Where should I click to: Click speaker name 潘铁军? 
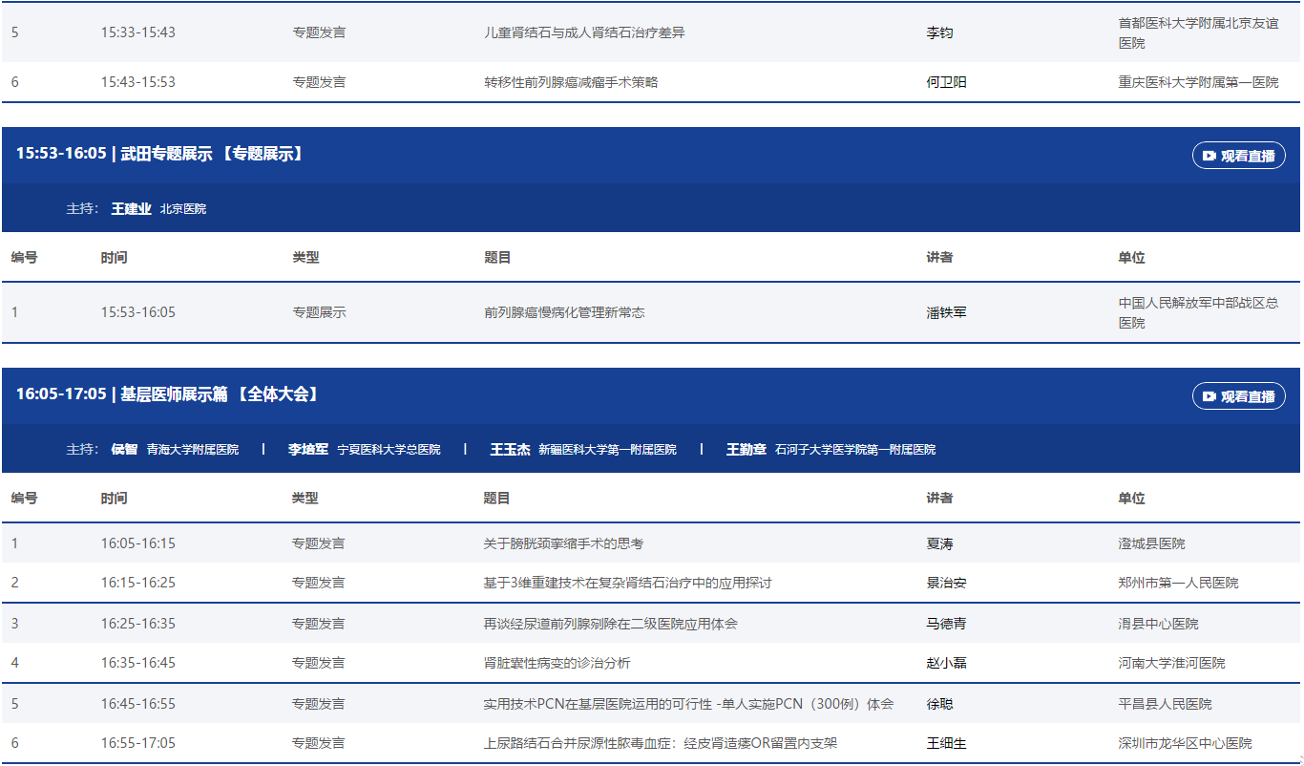(946, 312)
